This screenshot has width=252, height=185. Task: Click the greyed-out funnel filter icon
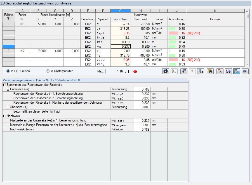coord(192,71)
